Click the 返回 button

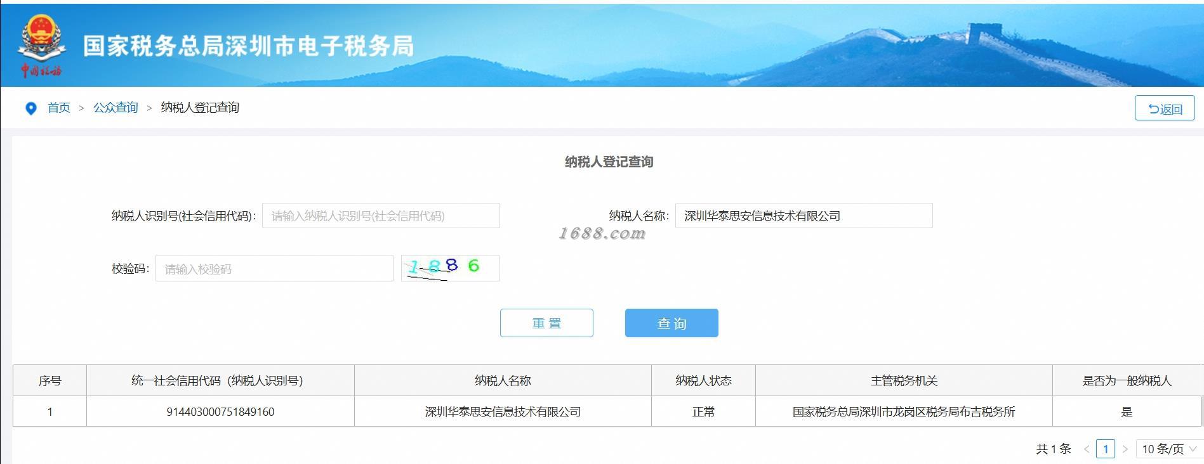(1165, 108)
